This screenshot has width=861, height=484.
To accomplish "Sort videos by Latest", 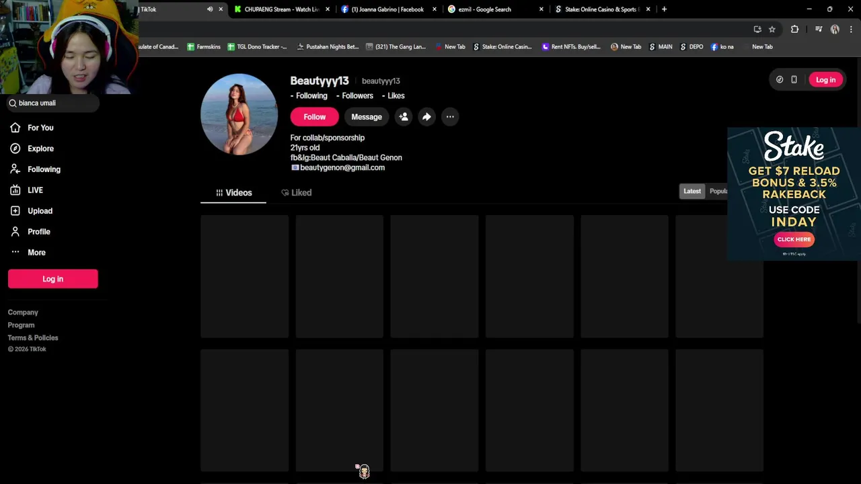I will click(x=692, y=192).
